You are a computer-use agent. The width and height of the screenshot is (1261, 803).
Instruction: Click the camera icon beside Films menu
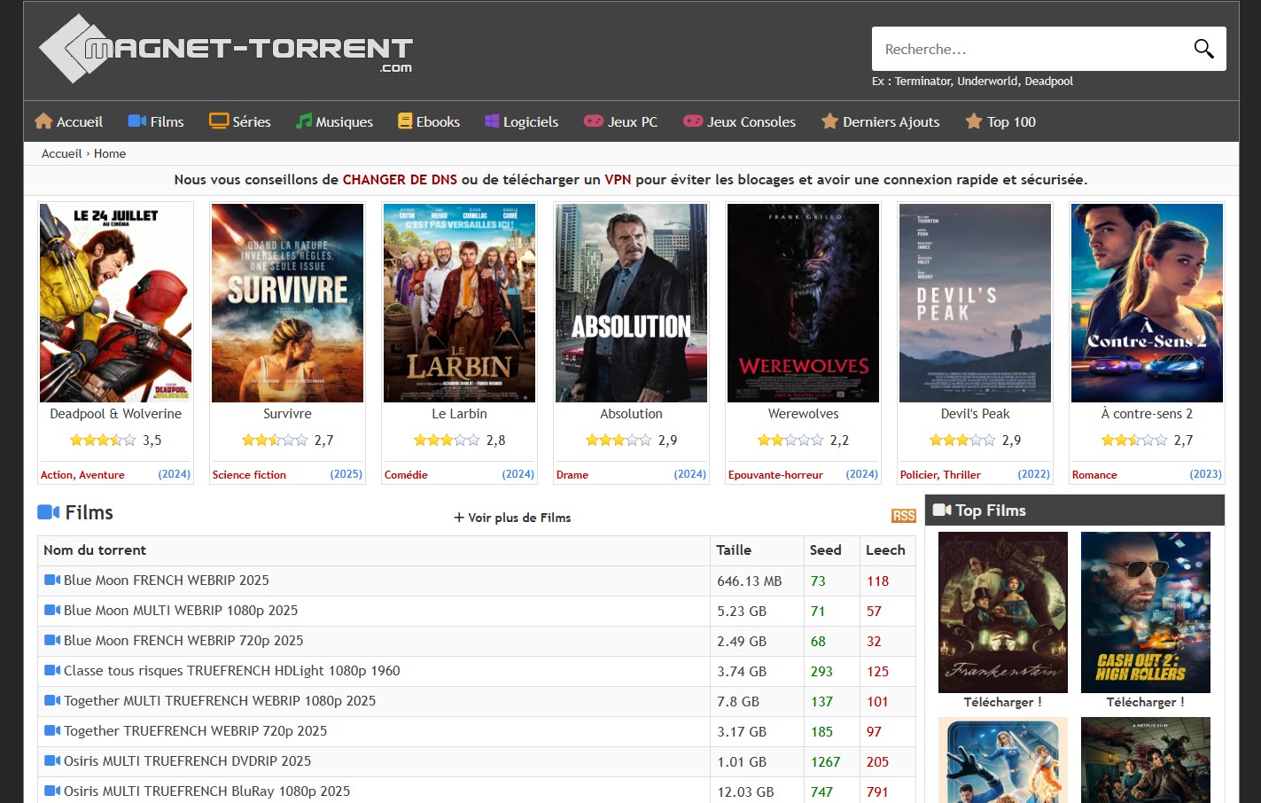pyautogui.click(x=136, y=121)
